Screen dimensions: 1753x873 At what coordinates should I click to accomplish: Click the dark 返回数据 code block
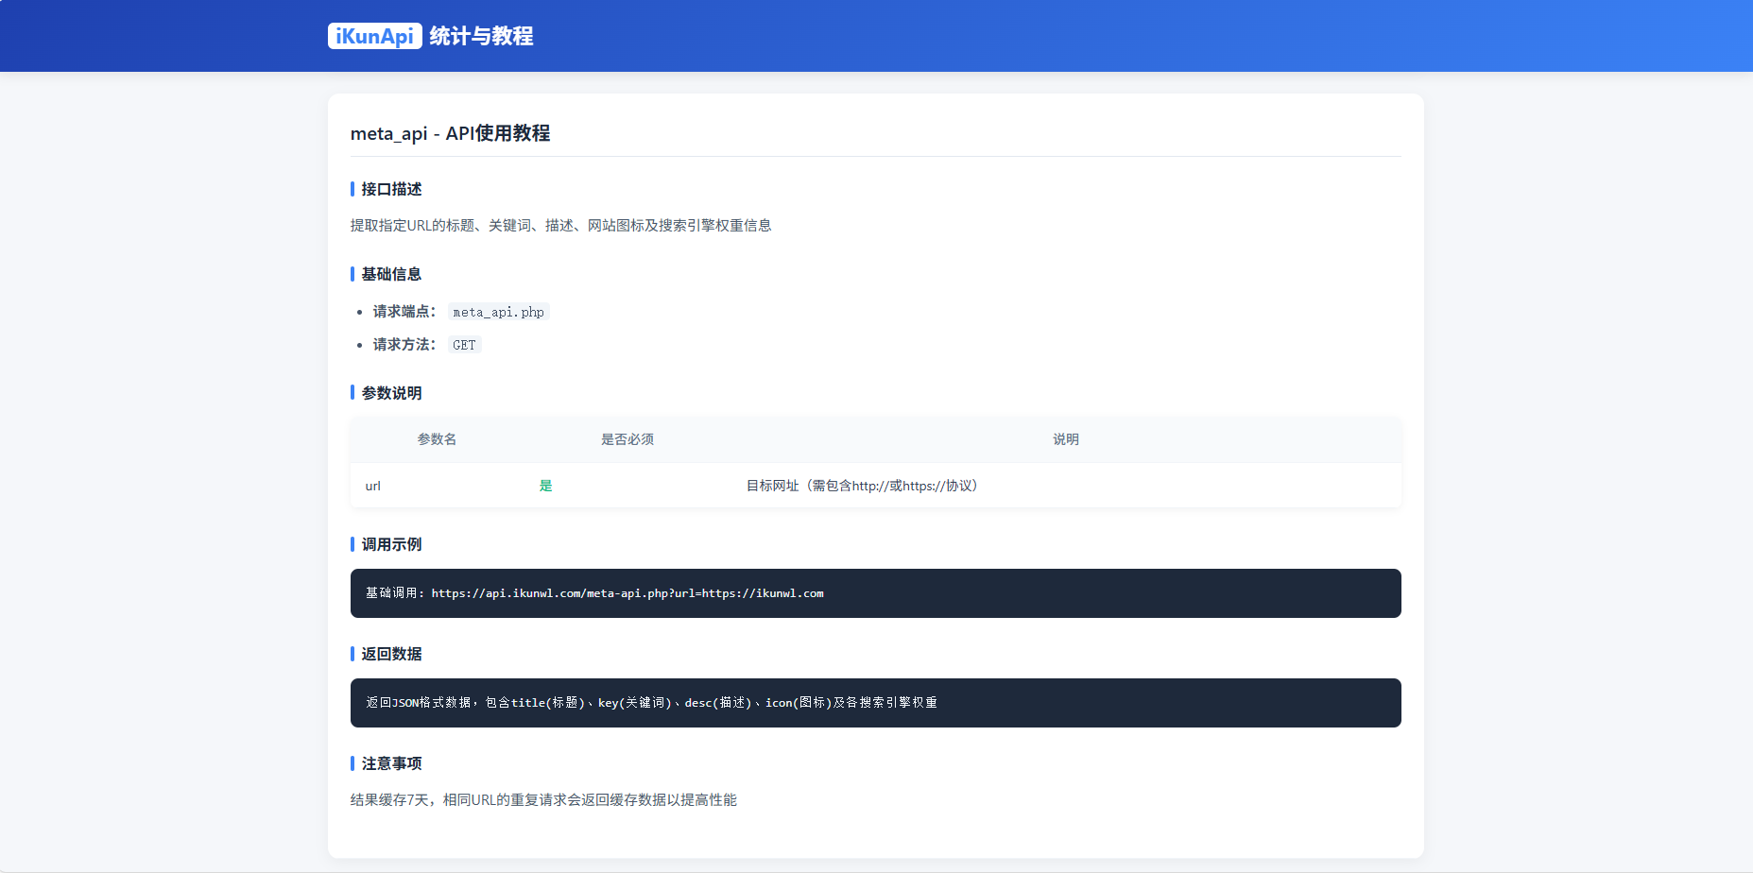(875, 703)
